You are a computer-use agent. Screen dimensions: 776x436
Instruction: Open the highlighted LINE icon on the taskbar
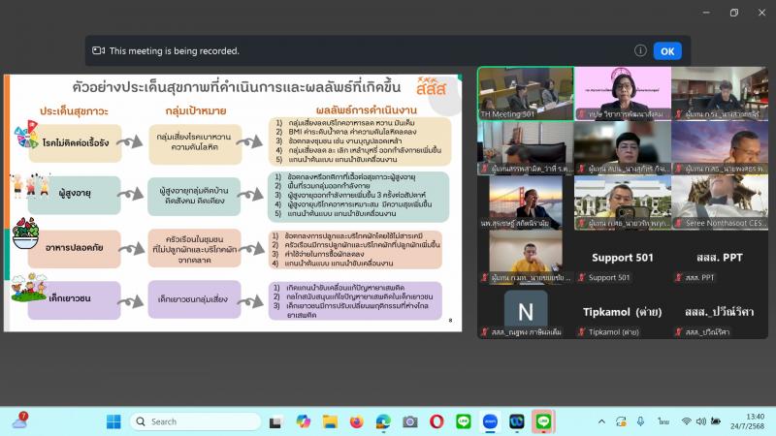[x=543, y=421]
